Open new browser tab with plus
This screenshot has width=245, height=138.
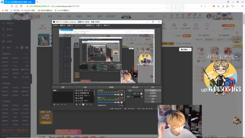(x=37, y=2)
